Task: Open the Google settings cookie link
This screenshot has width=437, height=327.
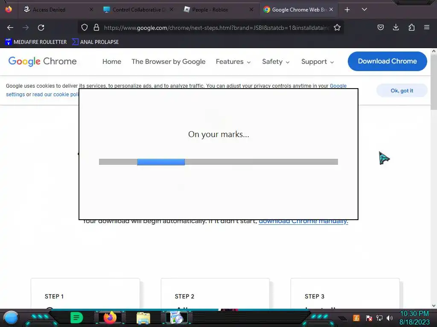Action: (x=338, y=86)
